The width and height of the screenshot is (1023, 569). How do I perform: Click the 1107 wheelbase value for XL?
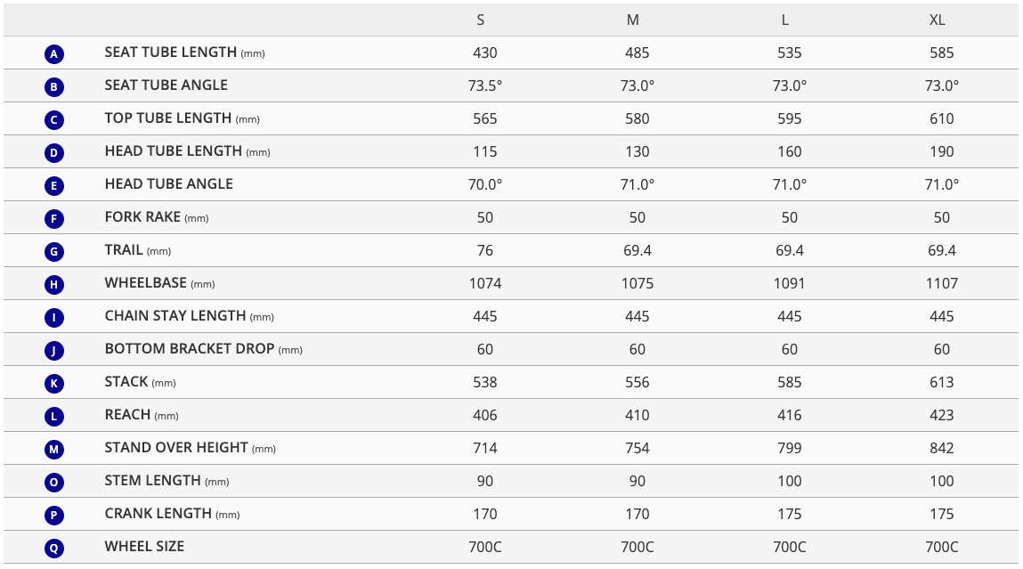pyautogui.click(x=942, y=283)
